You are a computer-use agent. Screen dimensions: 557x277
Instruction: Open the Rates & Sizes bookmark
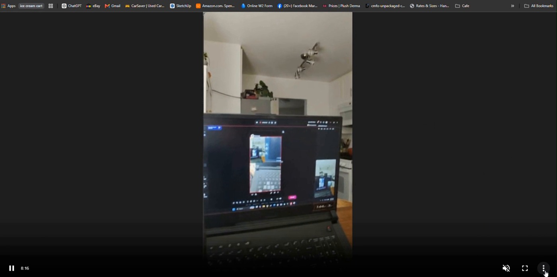click(x=429, y=6)
